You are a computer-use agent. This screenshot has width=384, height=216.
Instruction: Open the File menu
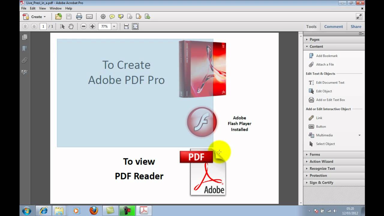24,8
